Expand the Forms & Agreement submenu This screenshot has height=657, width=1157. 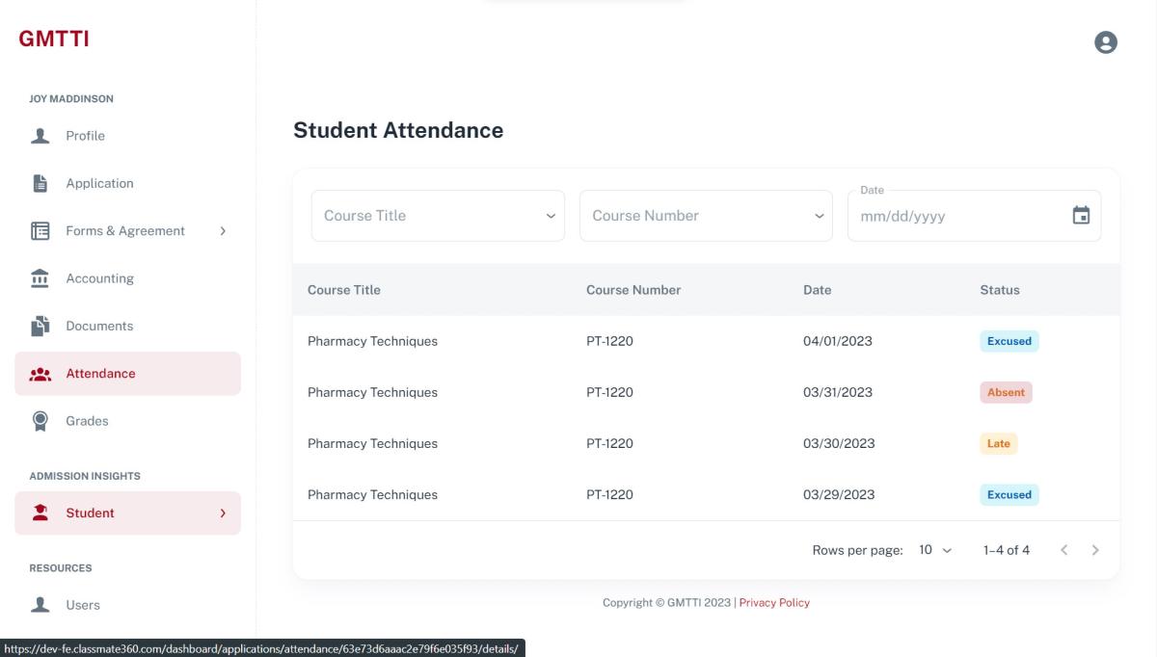(x=223, y=231)
